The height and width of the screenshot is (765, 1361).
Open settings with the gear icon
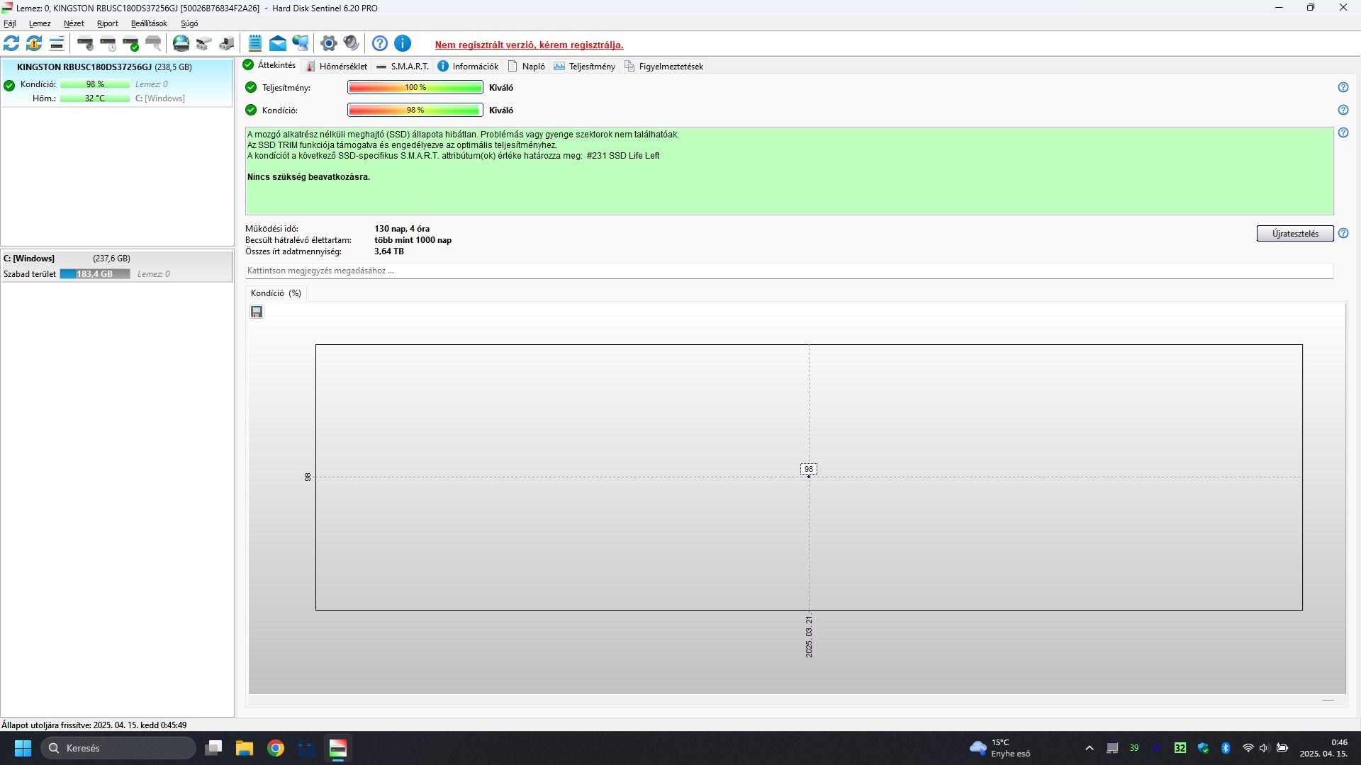point(328,43)
